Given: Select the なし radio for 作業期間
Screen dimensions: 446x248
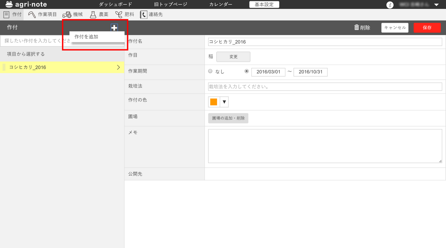Looking at the screenshot, I should [x=210, y=72].
